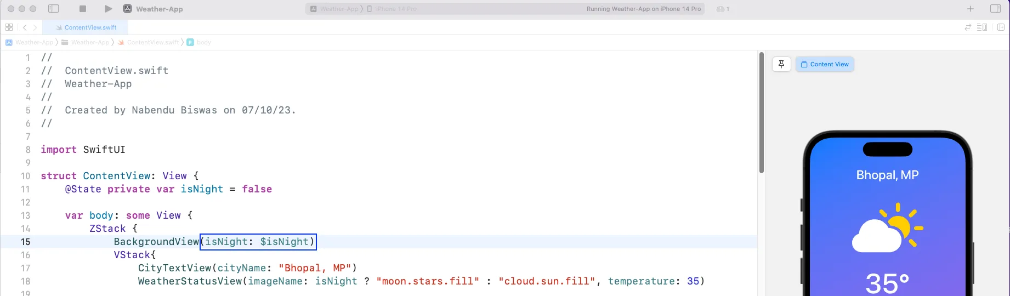Add an editor on the right
1010x296 pixels.
[1001, 27]
